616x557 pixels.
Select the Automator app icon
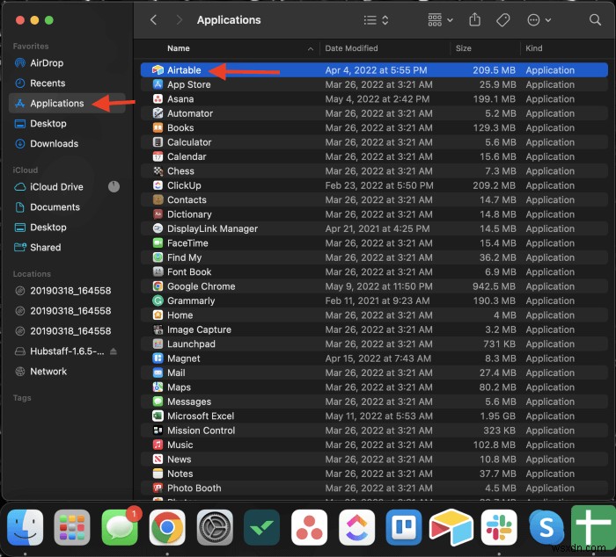[x=158, y=113]
